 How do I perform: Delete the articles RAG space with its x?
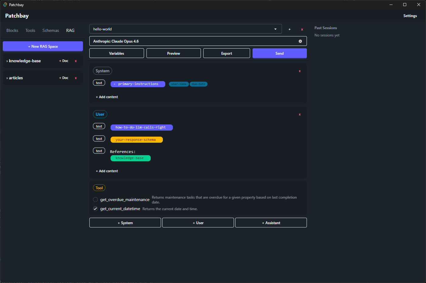click(75, 78)
